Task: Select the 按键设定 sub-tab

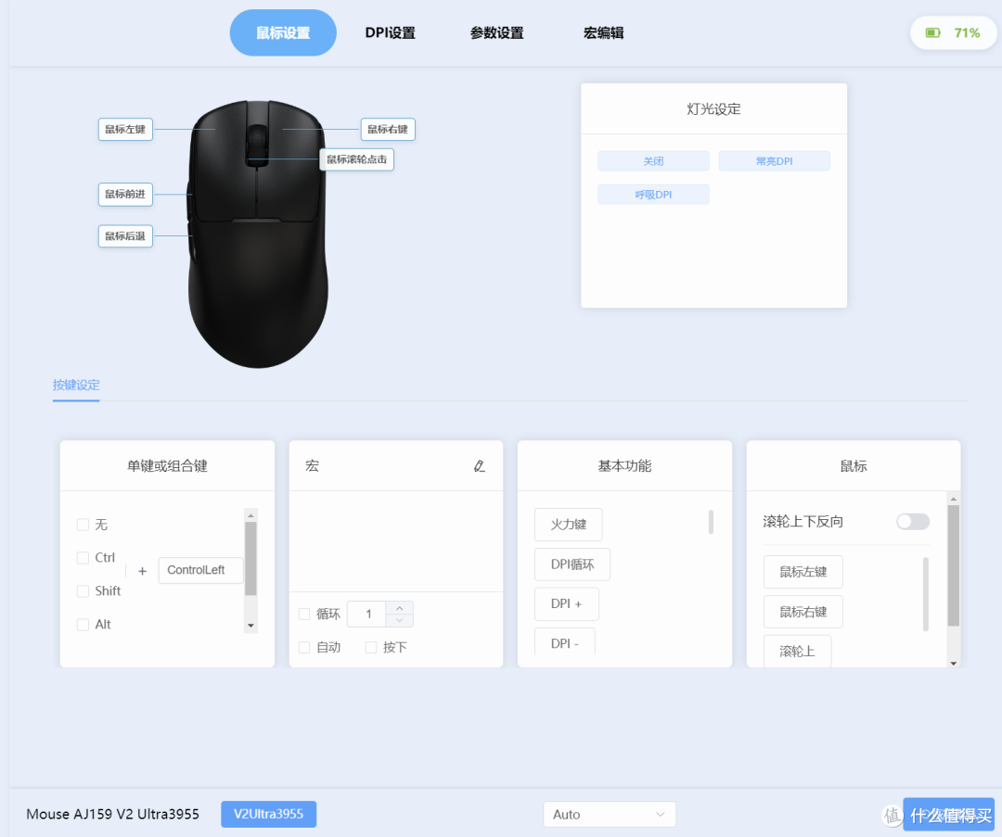Action: [76, 385]
